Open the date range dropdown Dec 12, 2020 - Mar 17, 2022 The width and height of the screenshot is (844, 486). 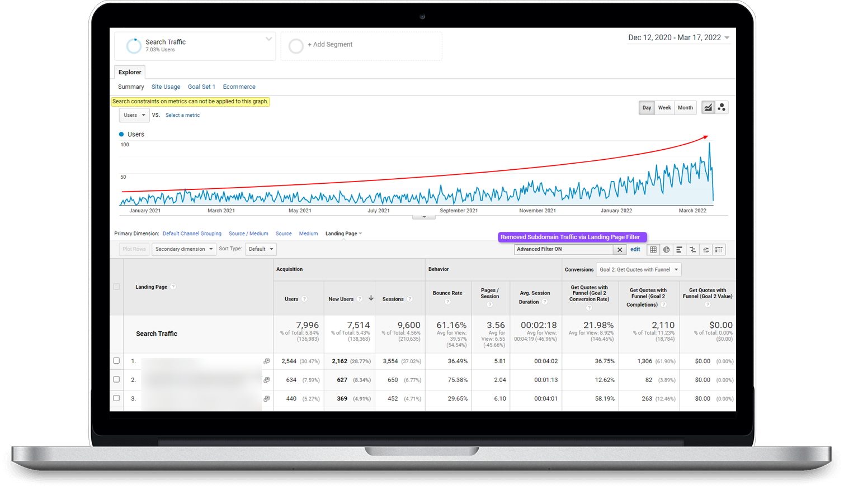coord(678,37)
